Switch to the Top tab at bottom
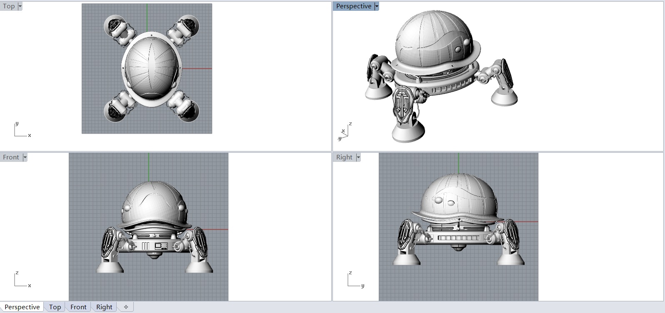 click(x=55, y=307)
